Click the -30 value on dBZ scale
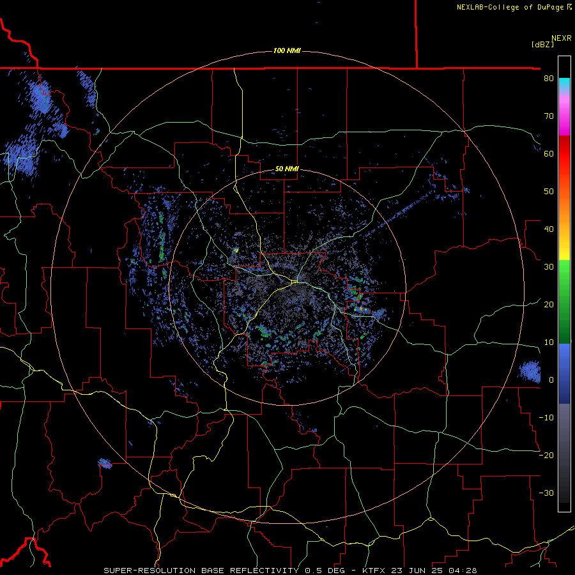 (546, 493)
